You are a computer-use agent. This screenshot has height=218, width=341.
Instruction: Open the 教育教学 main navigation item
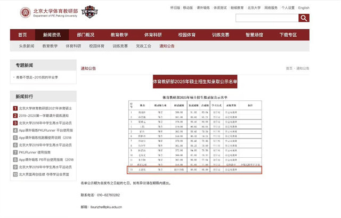click(x=119, y=35)
